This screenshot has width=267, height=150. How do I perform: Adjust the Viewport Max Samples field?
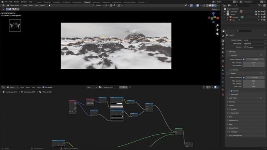[254, 63]
